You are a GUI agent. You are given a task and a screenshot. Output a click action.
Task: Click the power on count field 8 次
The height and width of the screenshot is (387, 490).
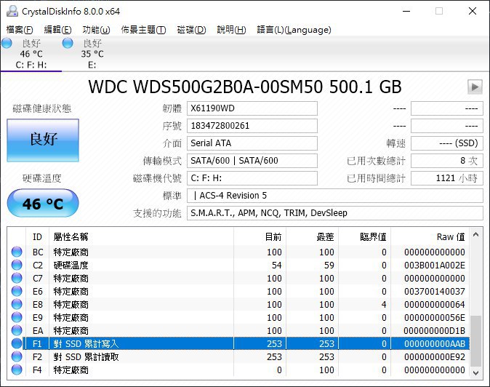click(x=447, y=161)
